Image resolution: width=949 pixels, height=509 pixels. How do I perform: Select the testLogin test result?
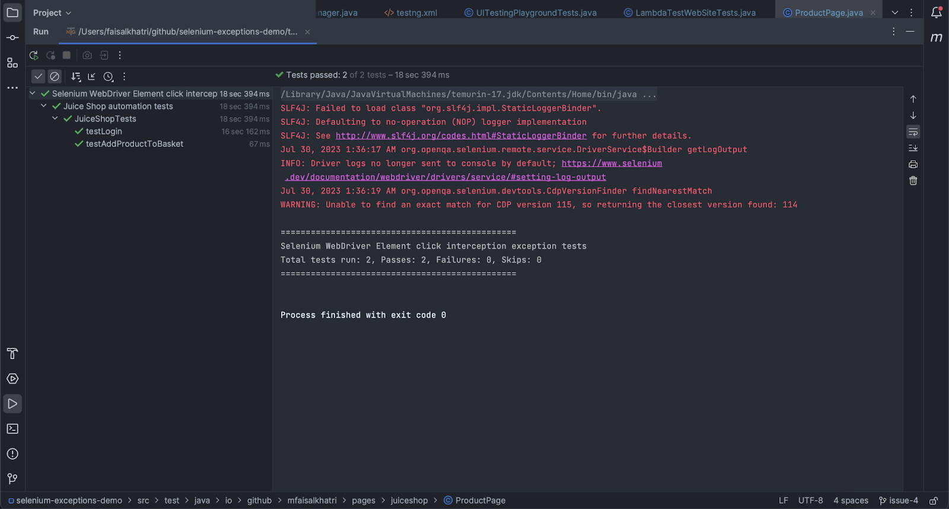tap(104, 132)
